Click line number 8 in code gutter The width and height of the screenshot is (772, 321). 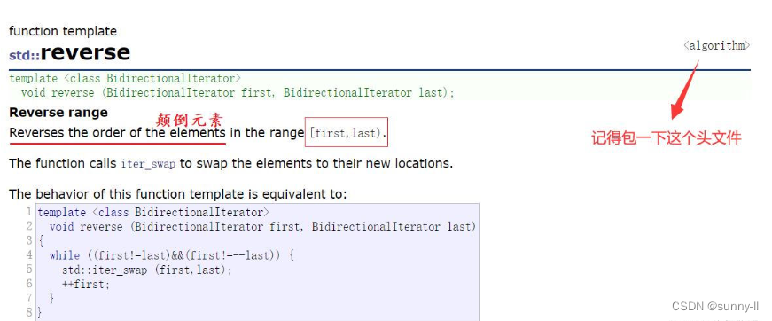(x=29, y=312)
